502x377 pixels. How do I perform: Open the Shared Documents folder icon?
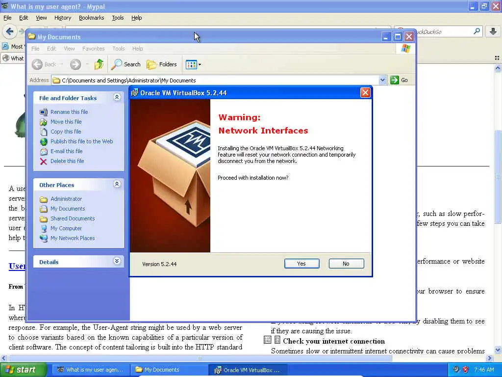[x=44, y=218]
